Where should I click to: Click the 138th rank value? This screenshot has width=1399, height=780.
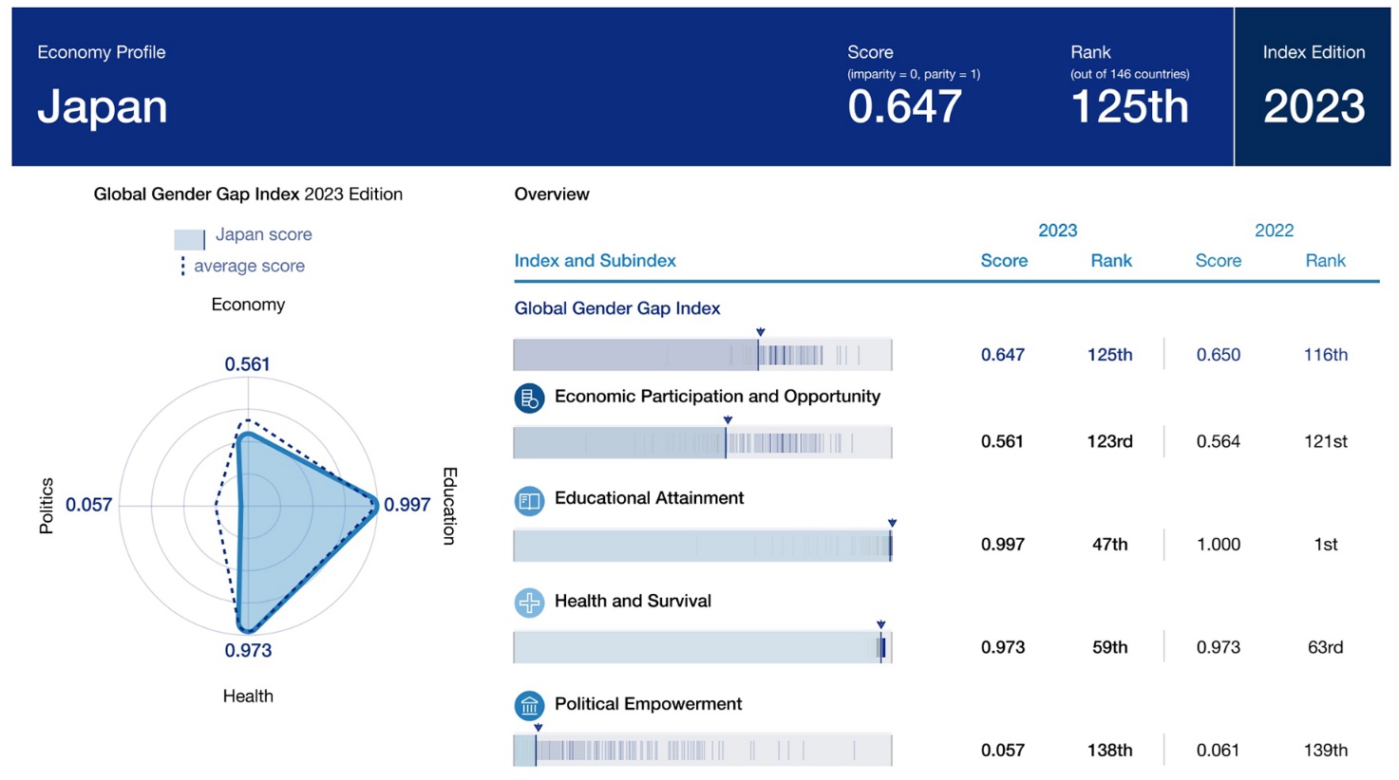coord(1110,751)
